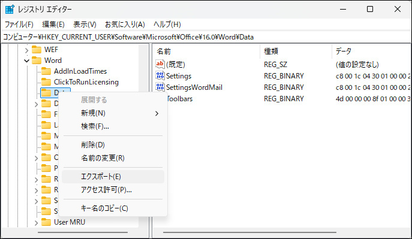Click the Toolbars data starting 4d 00

tap(373, 99)
